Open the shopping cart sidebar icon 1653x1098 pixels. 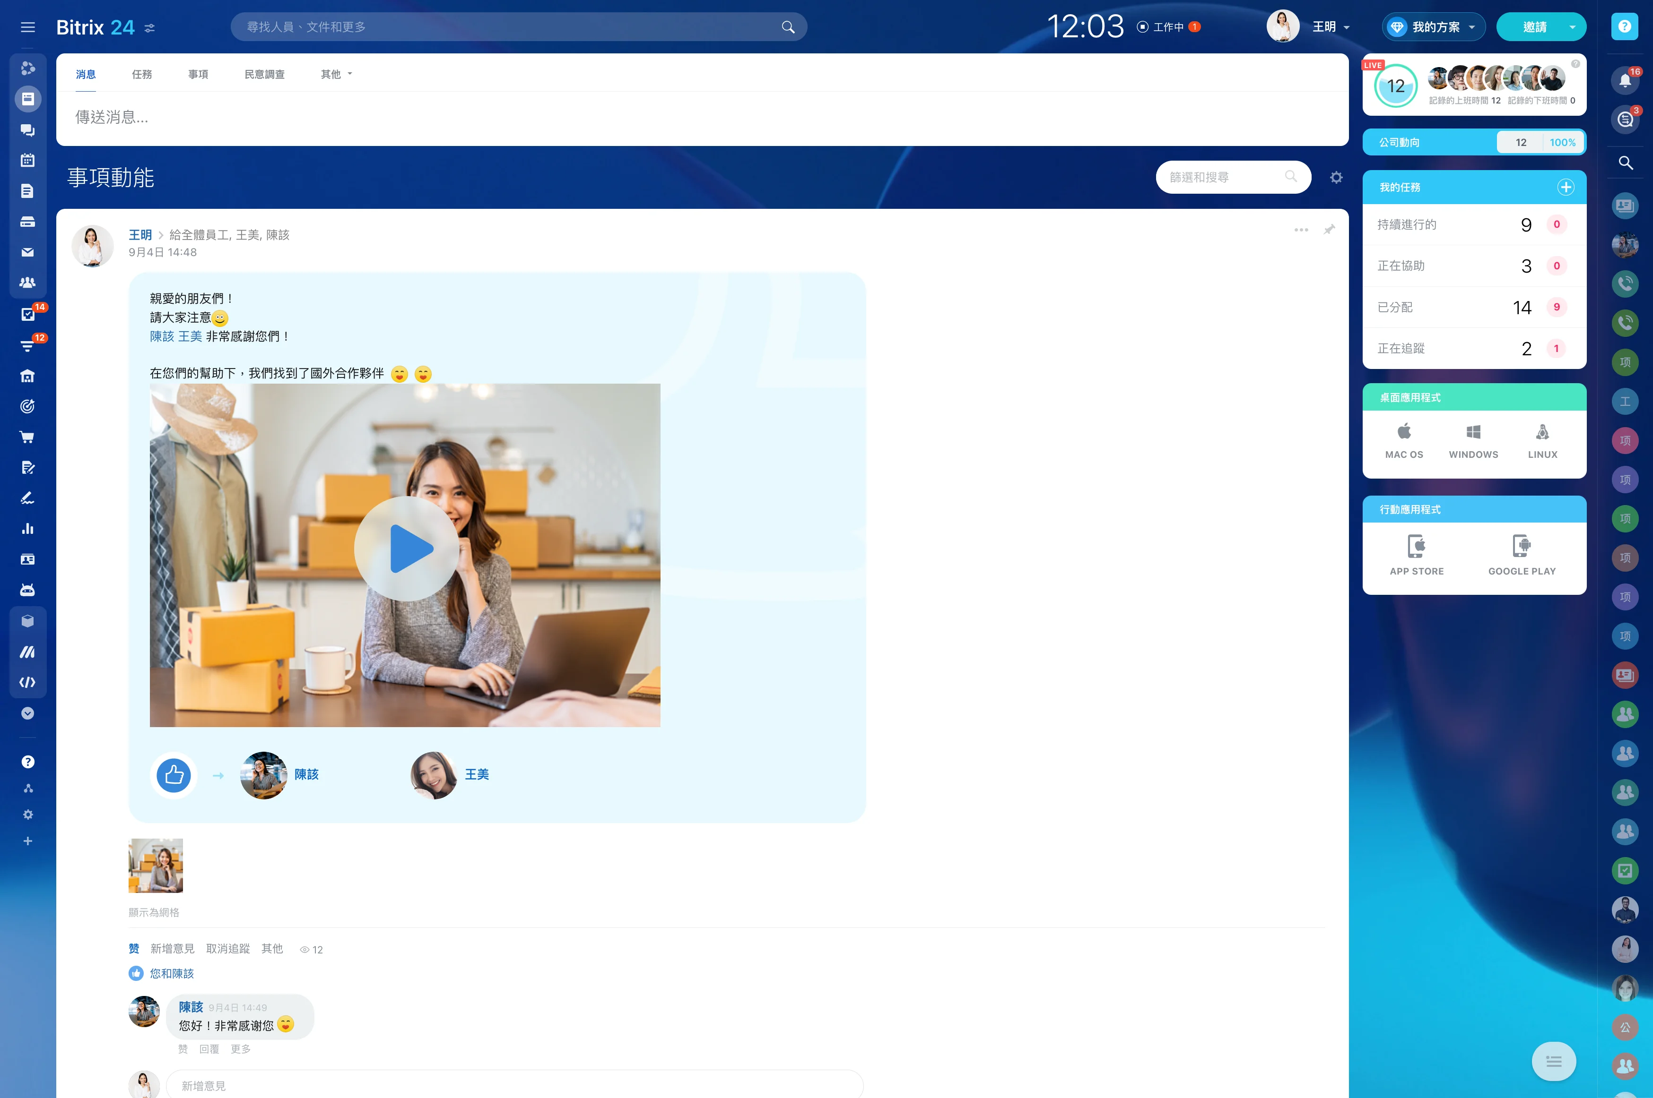pyautogui.click(x=27, y=437)
